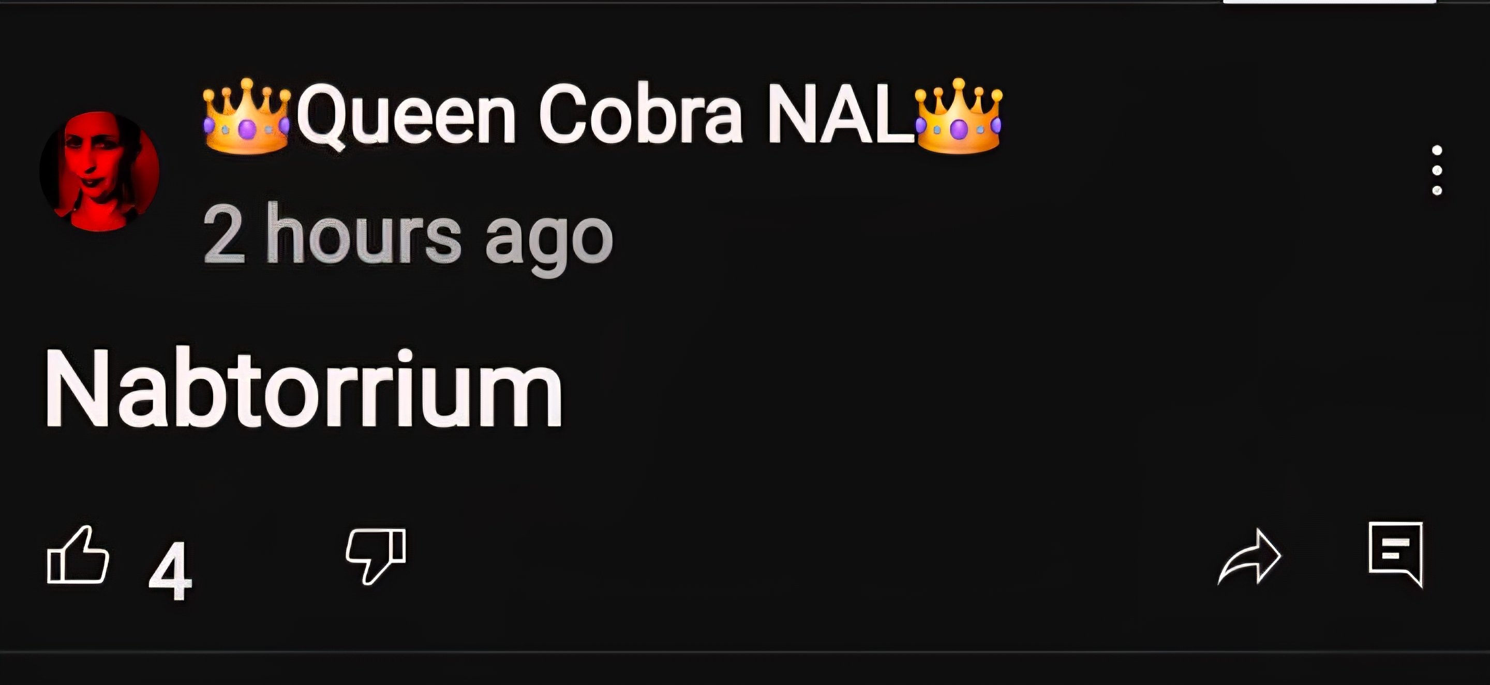Click the like count number 4
This screenshot has height=685, width=1490.
pos(170,572)
